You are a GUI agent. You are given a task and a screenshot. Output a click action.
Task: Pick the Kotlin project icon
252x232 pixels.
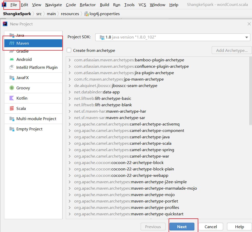[12, 98]
